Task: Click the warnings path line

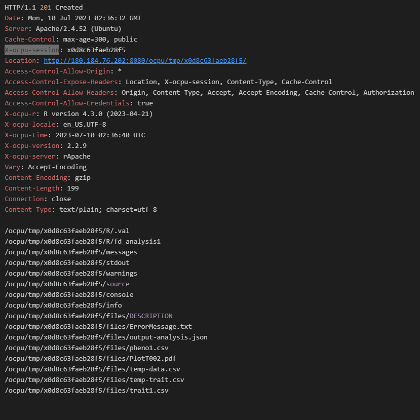Action: pyautogui.click(x=71, y=274)
